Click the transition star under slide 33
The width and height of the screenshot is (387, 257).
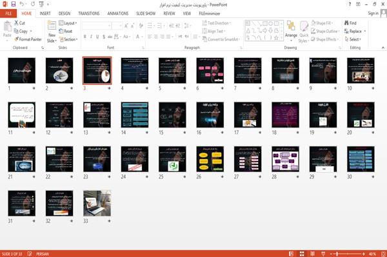[x=109, y=221]
